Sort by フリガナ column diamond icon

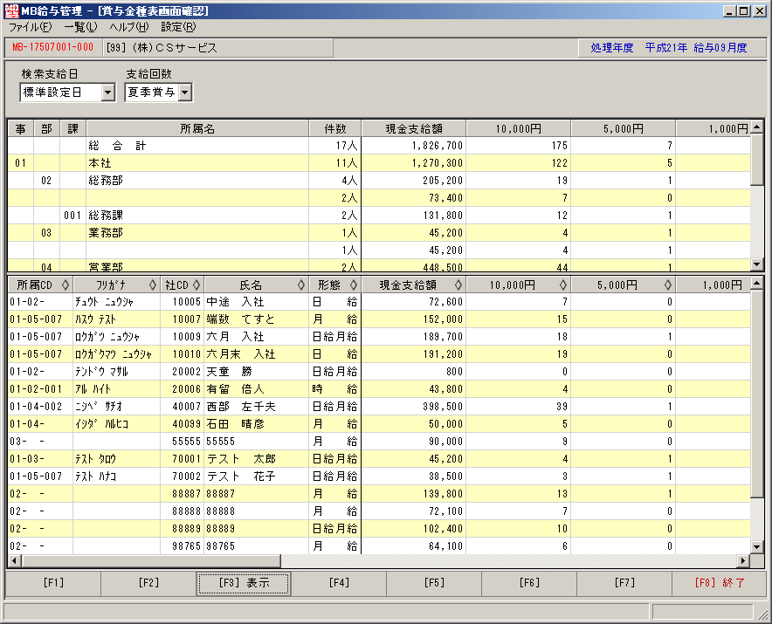pos(153,285)
